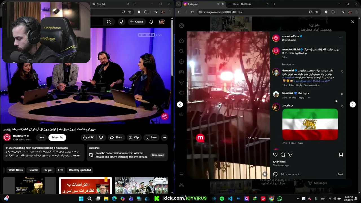Click YouTube search magnifier icon
The width and height of the screenshot is (361, 203).
coord(109,22)
